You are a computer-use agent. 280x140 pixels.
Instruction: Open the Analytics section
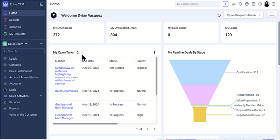pos(15,27)
